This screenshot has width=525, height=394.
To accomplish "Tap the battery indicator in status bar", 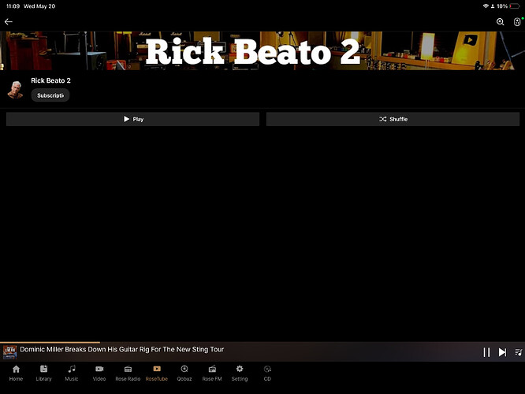I will (515, 6).
